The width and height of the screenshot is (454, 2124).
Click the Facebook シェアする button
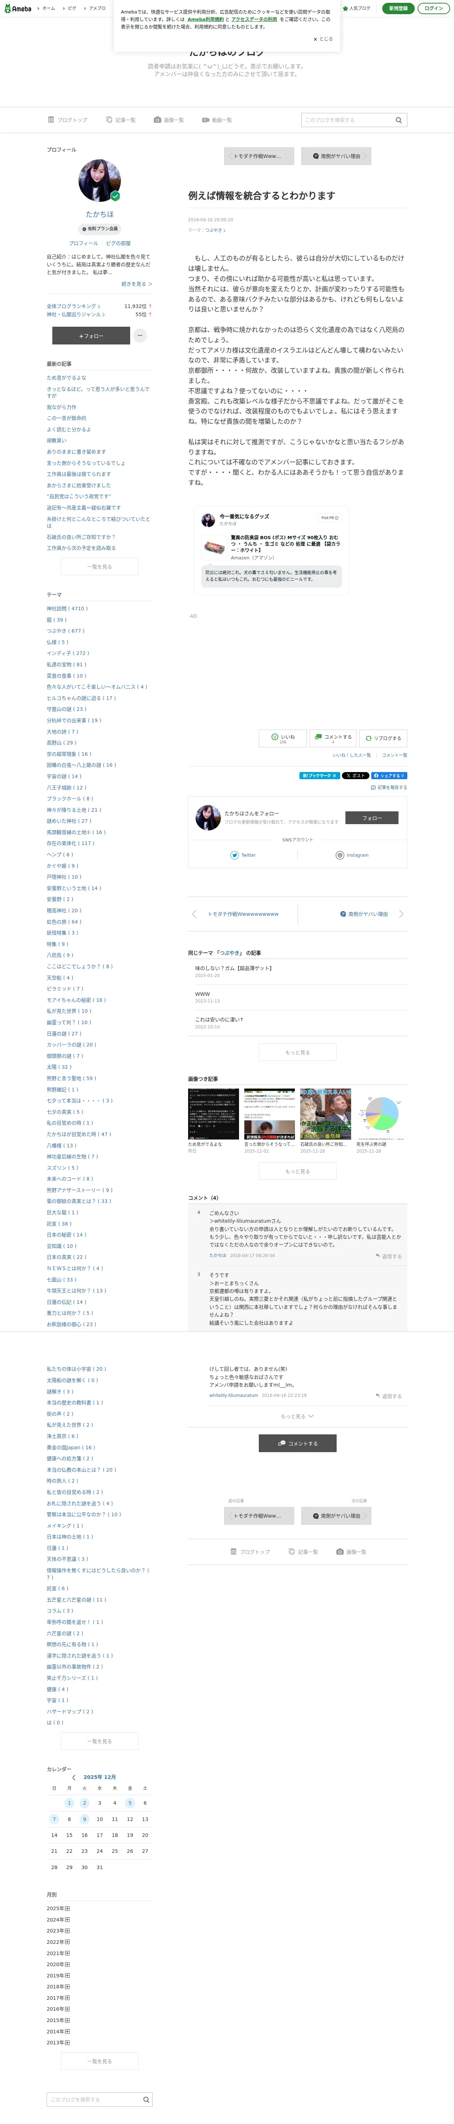389,776
